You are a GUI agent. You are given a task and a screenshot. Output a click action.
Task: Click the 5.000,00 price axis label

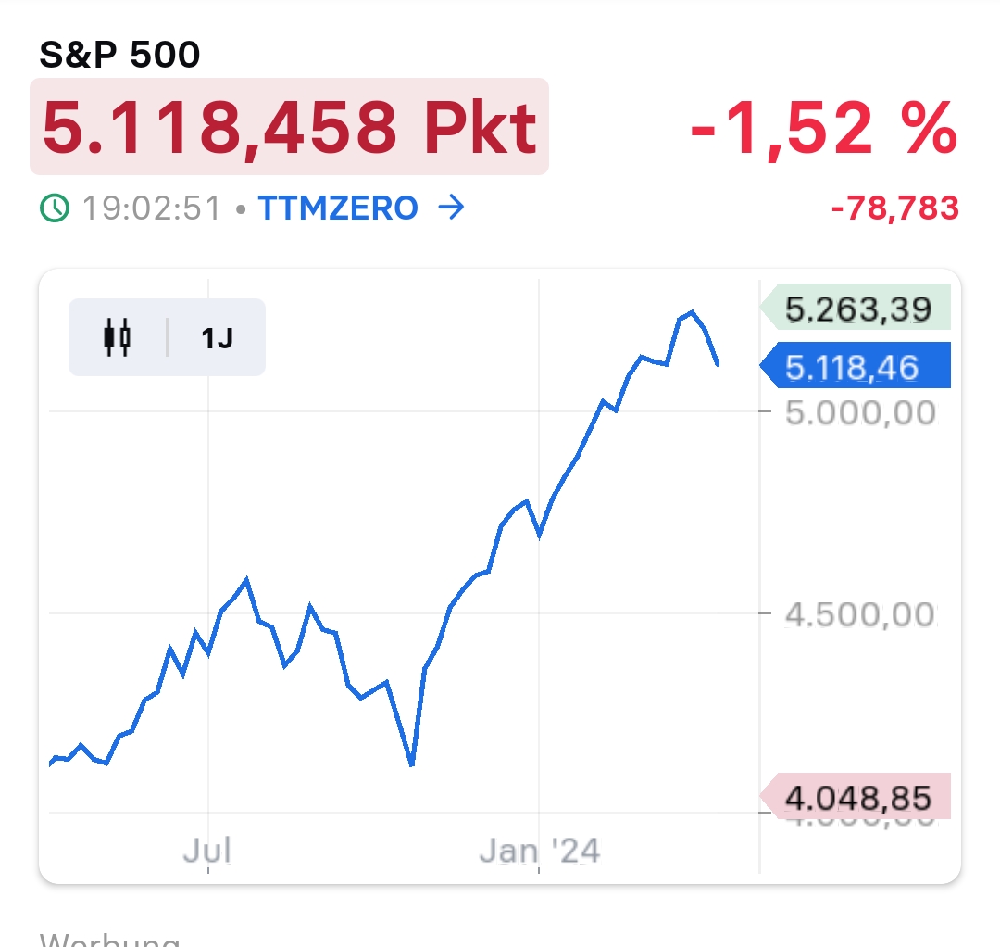860,412
